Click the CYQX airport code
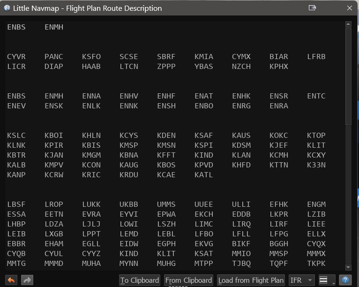 [316, 244]
